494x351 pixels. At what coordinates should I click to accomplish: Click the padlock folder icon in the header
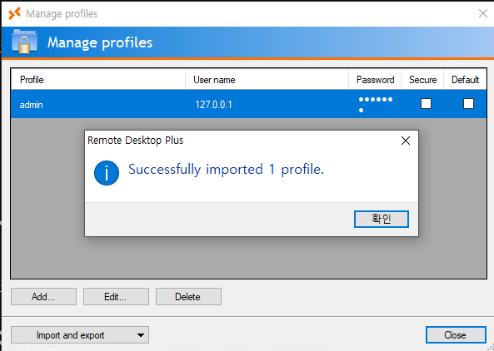point(24,42)
